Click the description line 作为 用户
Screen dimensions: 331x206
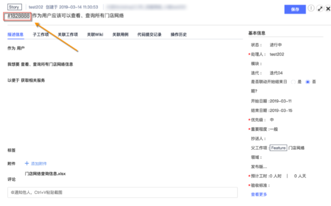[x=16, y=48]
